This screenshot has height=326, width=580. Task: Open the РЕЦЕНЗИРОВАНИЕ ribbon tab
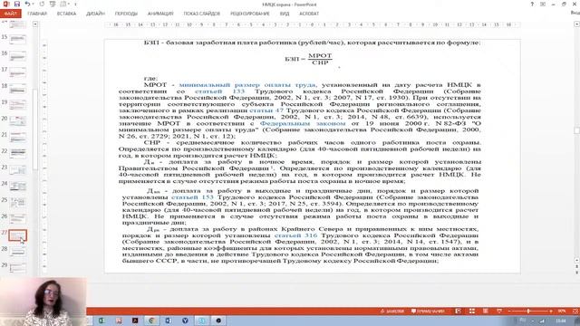pyautogui.click(x=250, y=14)
